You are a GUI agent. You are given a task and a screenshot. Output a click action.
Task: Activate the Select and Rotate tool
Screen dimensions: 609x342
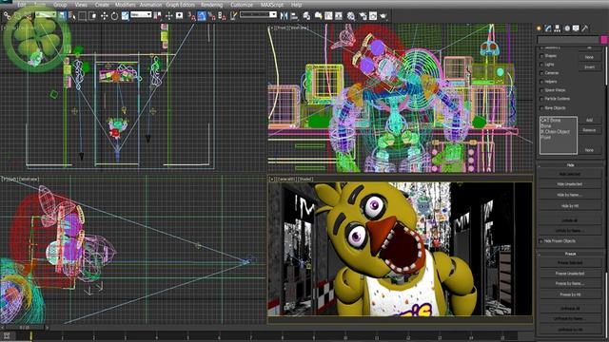114,16
